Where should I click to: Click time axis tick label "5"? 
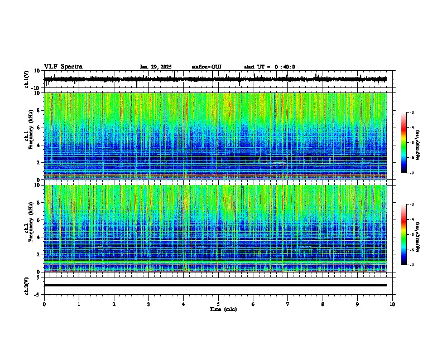pos(218,304)
